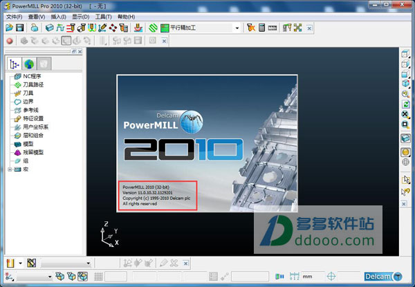The image size is (415, 287).
Task: Open the 查看(V) menu
Action: [37, 17]
